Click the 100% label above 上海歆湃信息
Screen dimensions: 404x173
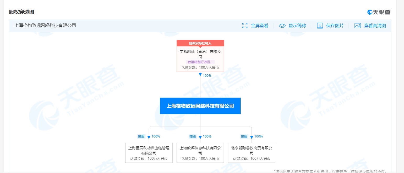pyautogui.click(x=207, y=136)
